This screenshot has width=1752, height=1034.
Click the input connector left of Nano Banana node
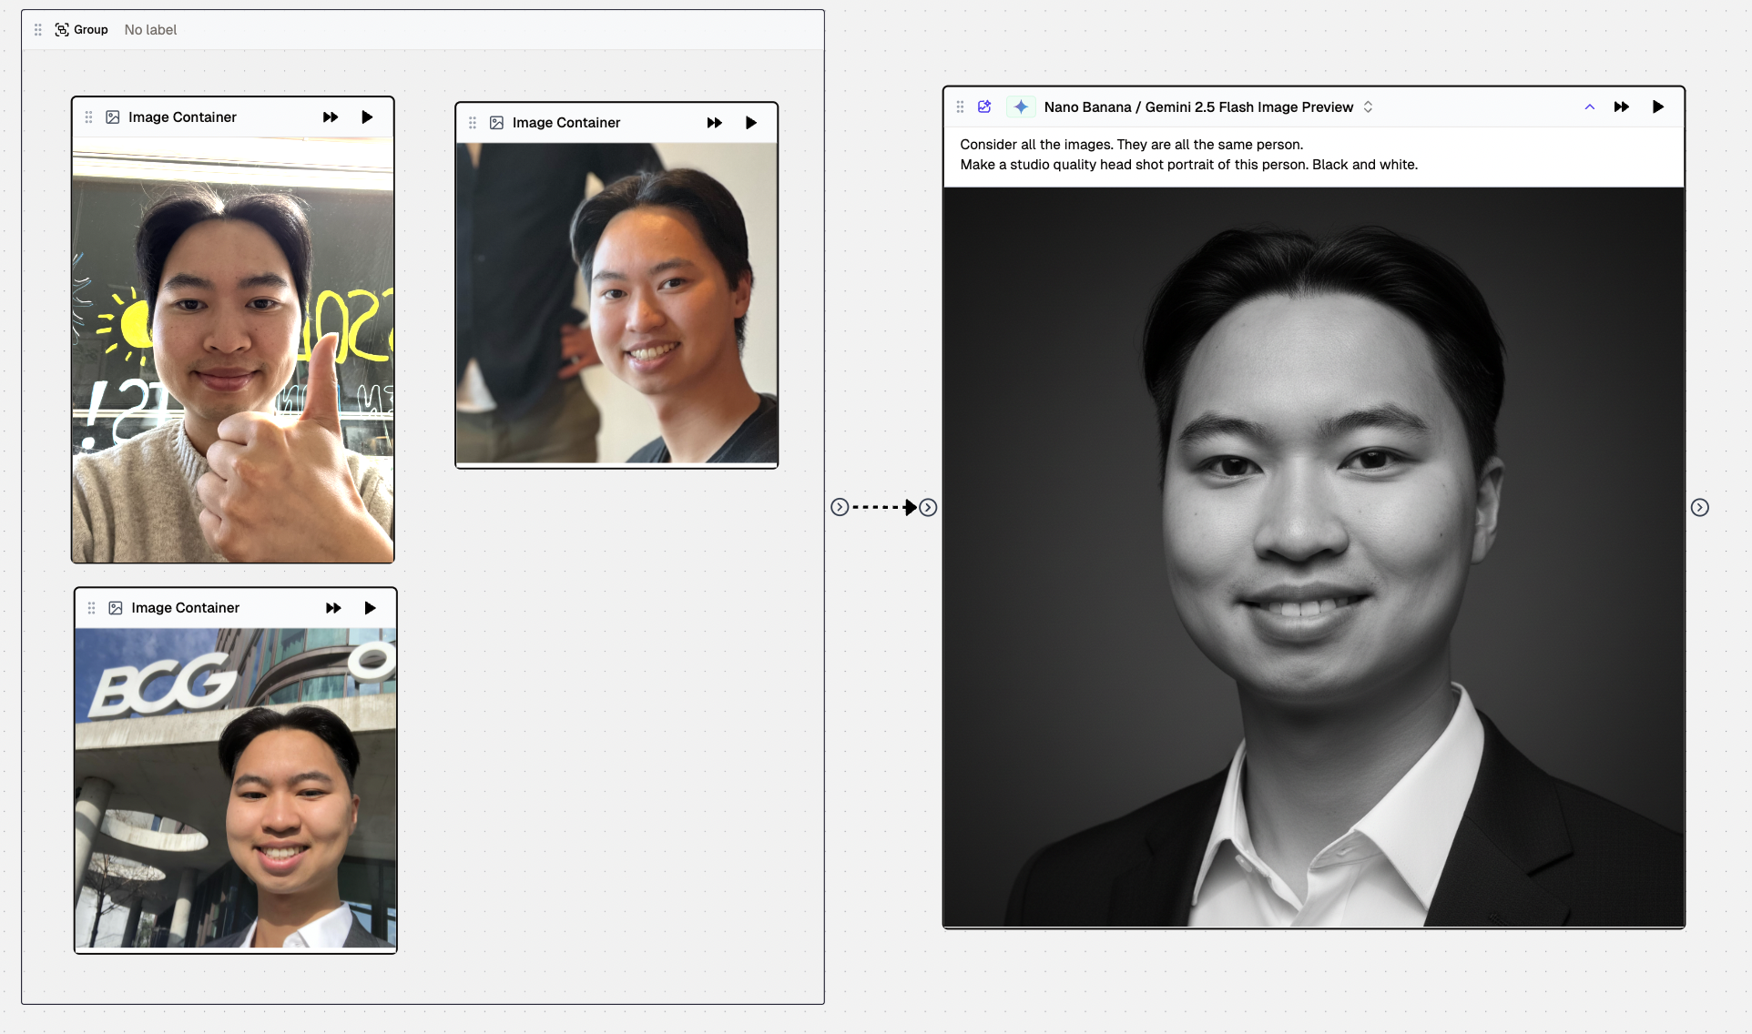click(928, 507)
